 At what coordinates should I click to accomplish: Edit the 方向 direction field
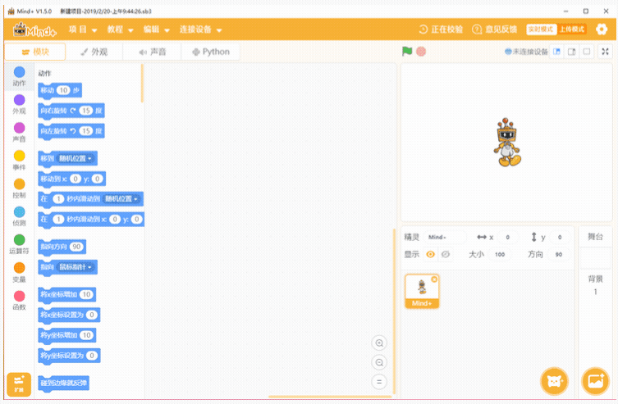tap(559, 255)
